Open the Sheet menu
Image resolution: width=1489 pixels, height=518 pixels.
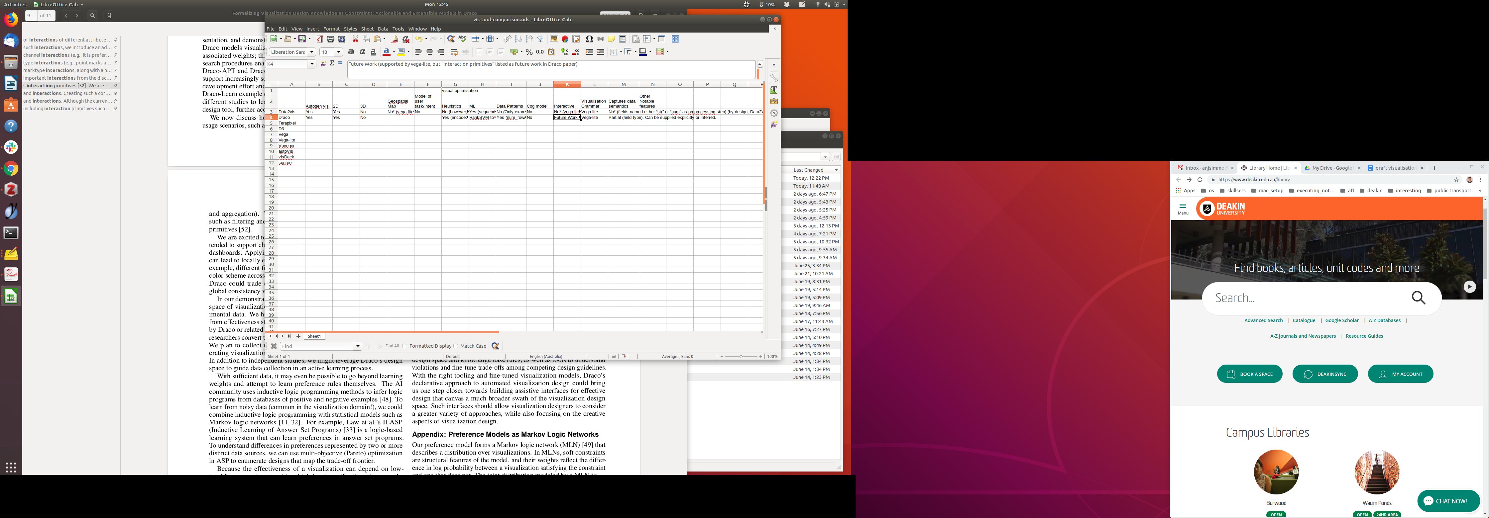(367, 29)
